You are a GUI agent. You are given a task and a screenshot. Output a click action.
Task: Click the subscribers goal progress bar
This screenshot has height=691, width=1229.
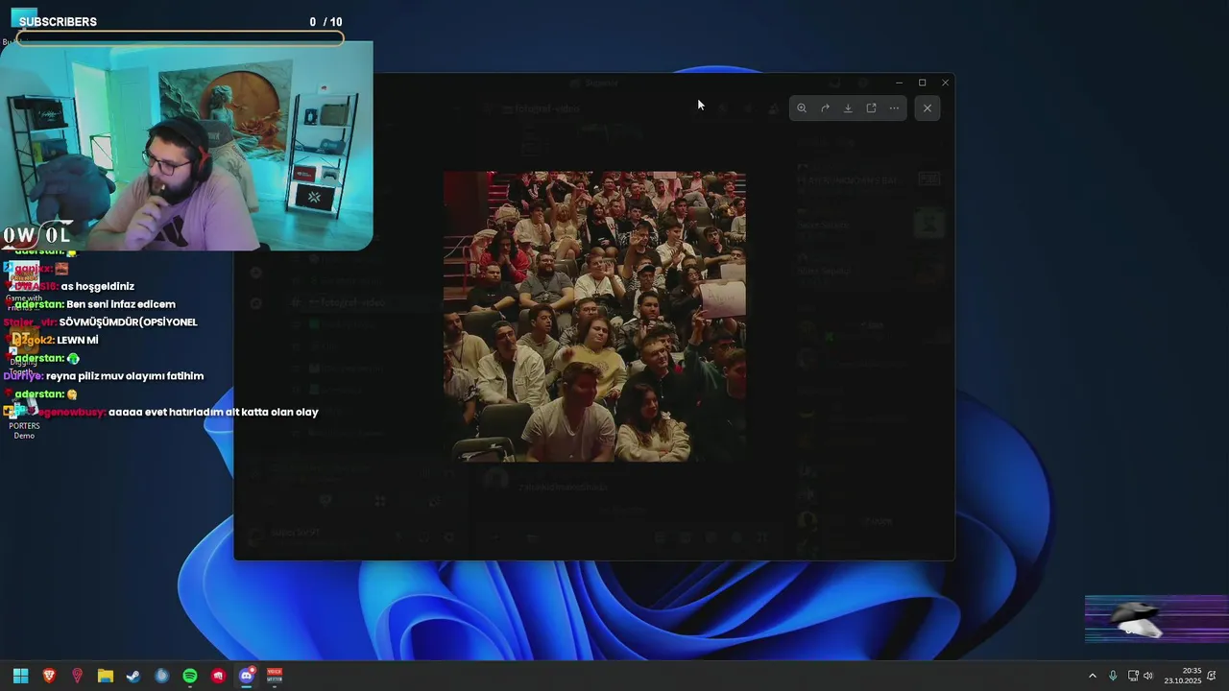click(180, 38)
